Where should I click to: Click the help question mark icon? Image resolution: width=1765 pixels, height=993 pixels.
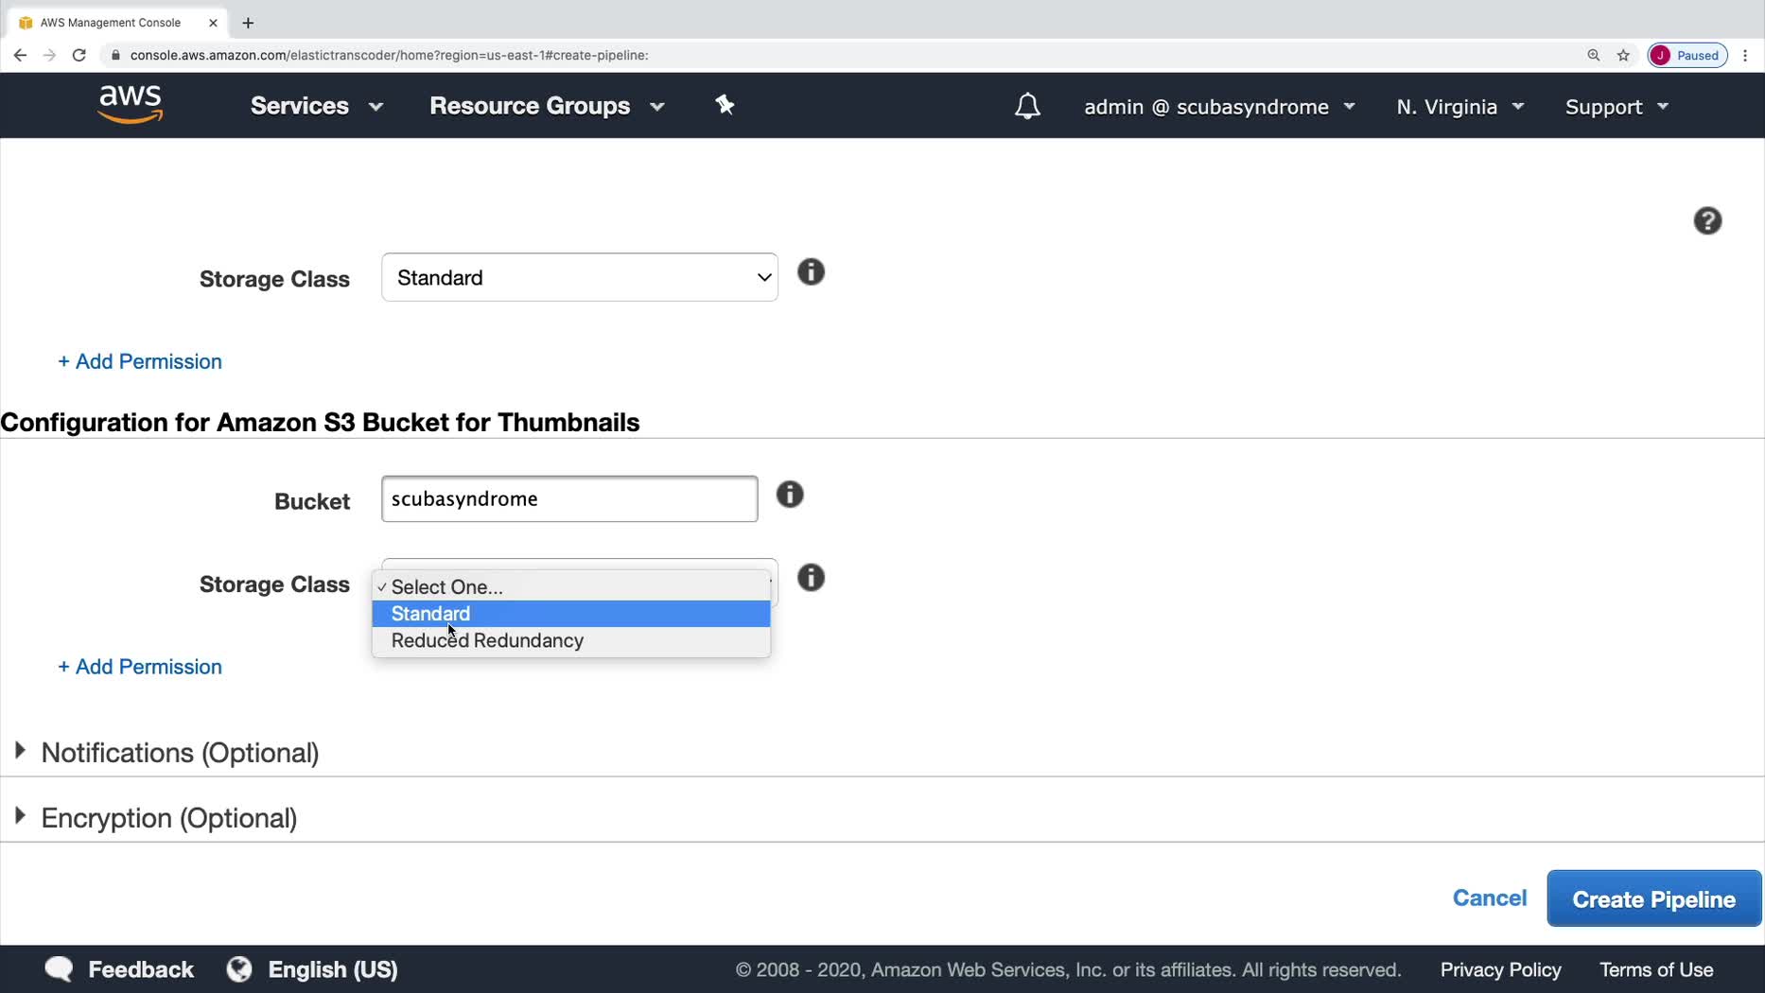[x=1706, y=221]
